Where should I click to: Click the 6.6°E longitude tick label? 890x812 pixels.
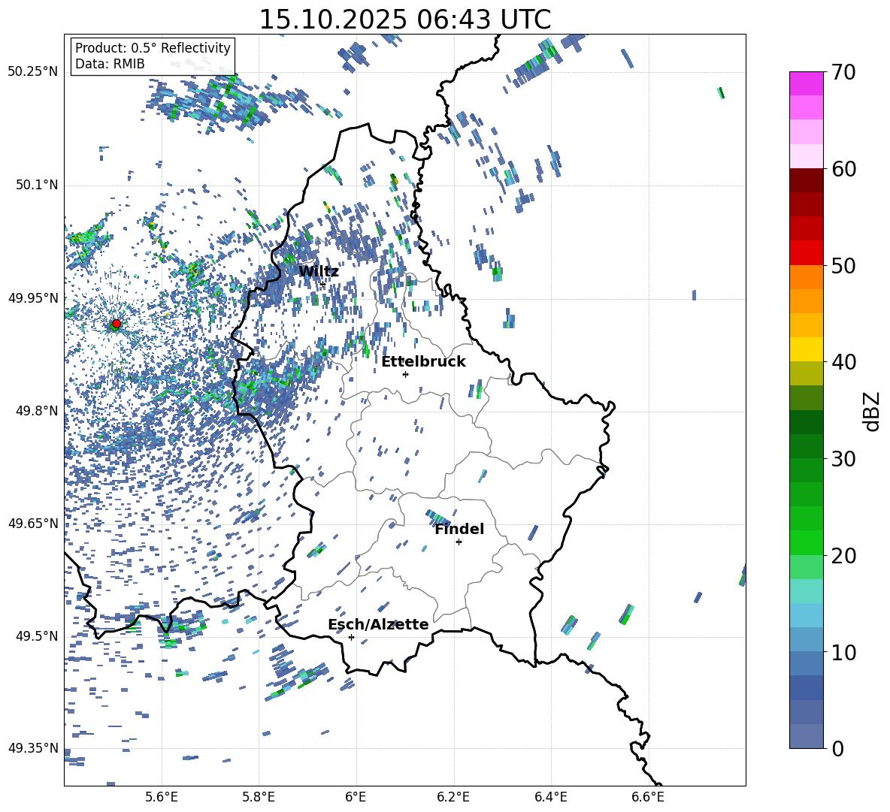coord(648,796)
